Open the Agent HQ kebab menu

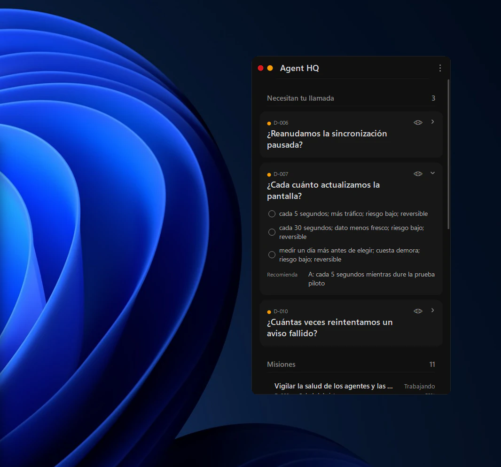pyautogui.click(x=440, y=68)
